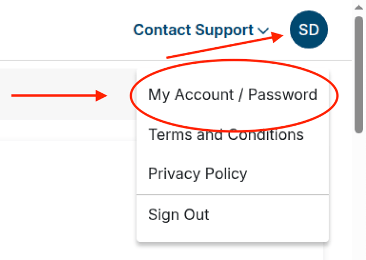
Task: Log out using the Sign Out option
Action: pyautogui.click(x=178, y=214)
